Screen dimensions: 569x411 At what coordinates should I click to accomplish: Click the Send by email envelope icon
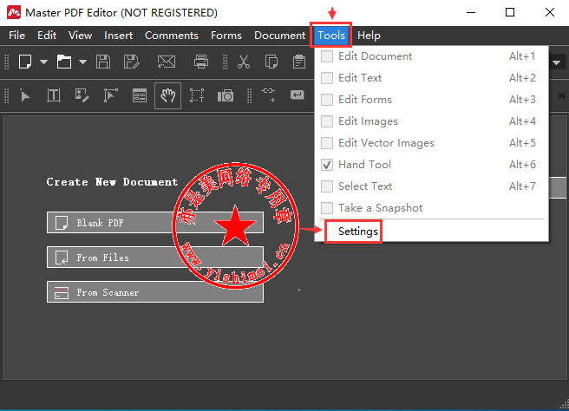click(x=167, y=62)
